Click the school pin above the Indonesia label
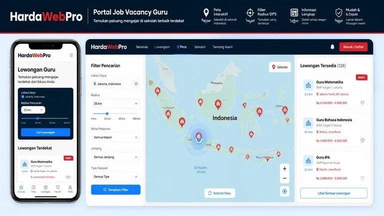Screen dimensions: 384x216 pyautogui.click(x=218, y=104)
